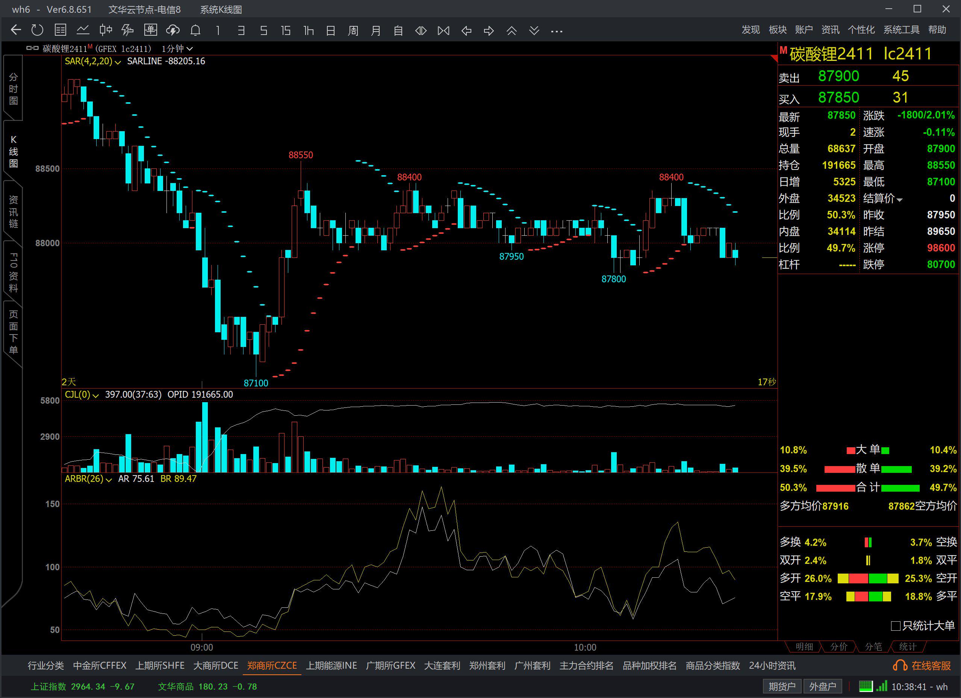Open the alert bell icon
This screenshot has height=698, width=961.
[195, 30]
